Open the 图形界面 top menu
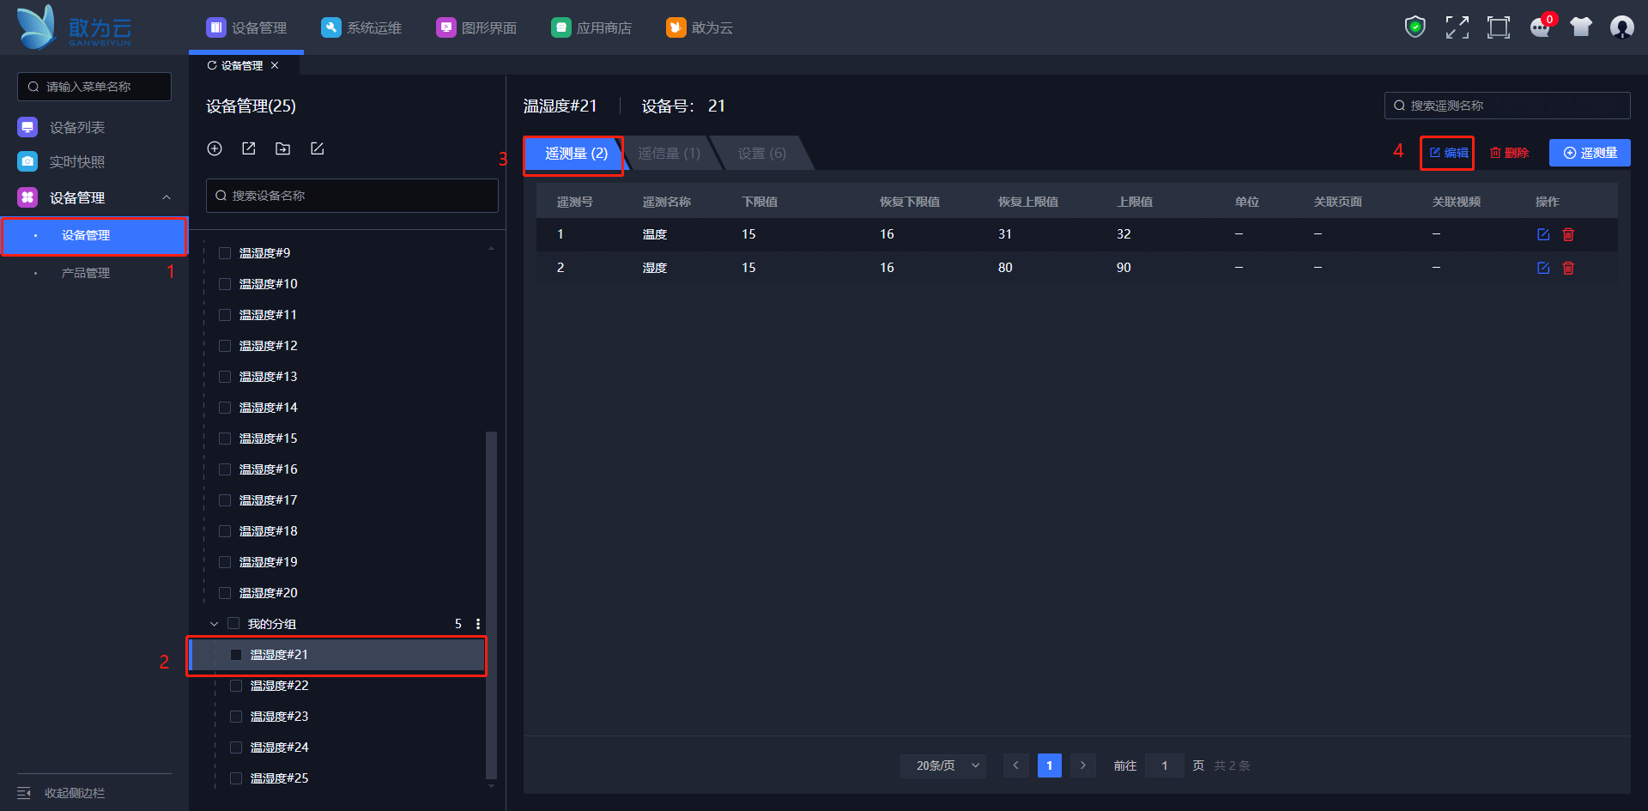This screenshot has width=1648, height=811. (x=476, y=27)
